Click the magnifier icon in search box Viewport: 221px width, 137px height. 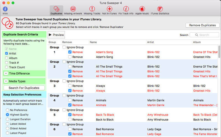(x=196, y=35)
